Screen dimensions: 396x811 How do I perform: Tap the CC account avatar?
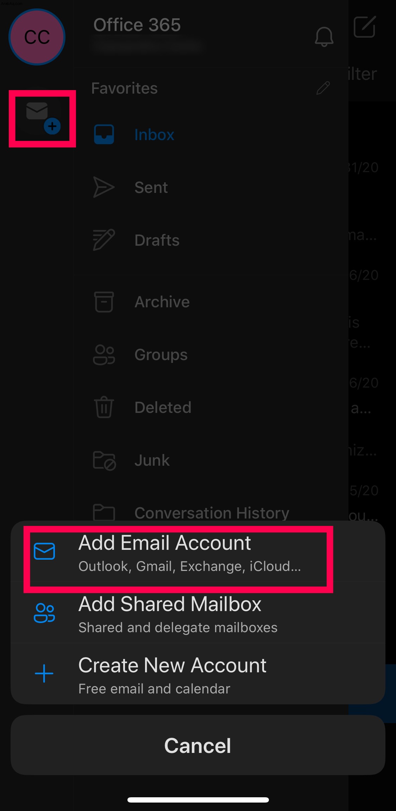(x=37, y=37)
